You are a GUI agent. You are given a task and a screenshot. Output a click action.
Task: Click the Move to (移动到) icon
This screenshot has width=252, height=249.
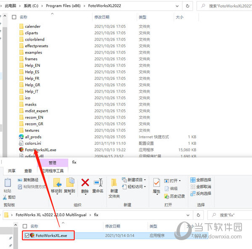click(57, 183)
